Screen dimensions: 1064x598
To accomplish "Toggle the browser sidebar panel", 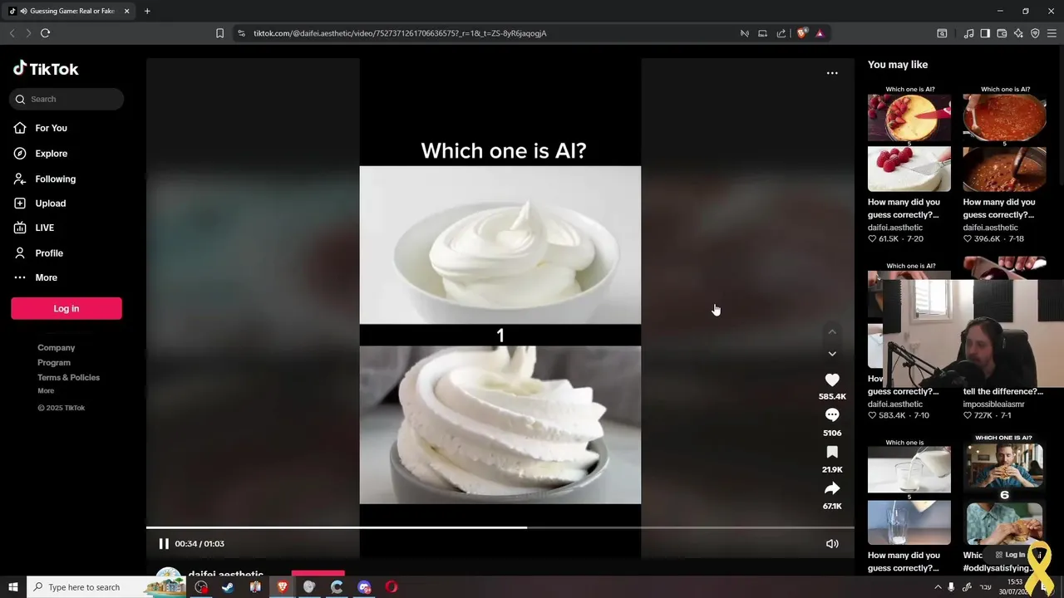I will [985, 33].
